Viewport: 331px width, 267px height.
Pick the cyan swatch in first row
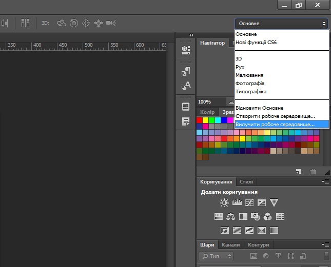(x=218, y=120)
